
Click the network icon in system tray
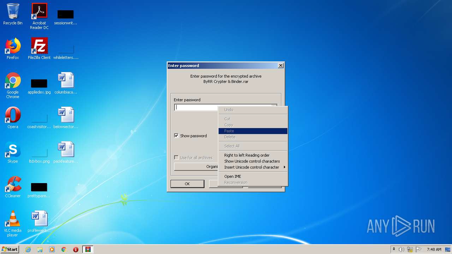[410, 249]
